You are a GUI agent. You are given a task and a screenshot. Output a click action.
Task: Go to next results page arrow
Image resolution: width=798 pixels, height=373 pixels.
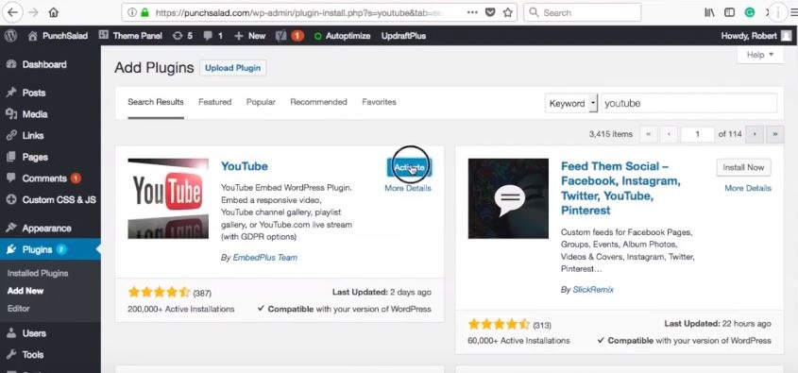pyautogui.click(x=755, y=134)
